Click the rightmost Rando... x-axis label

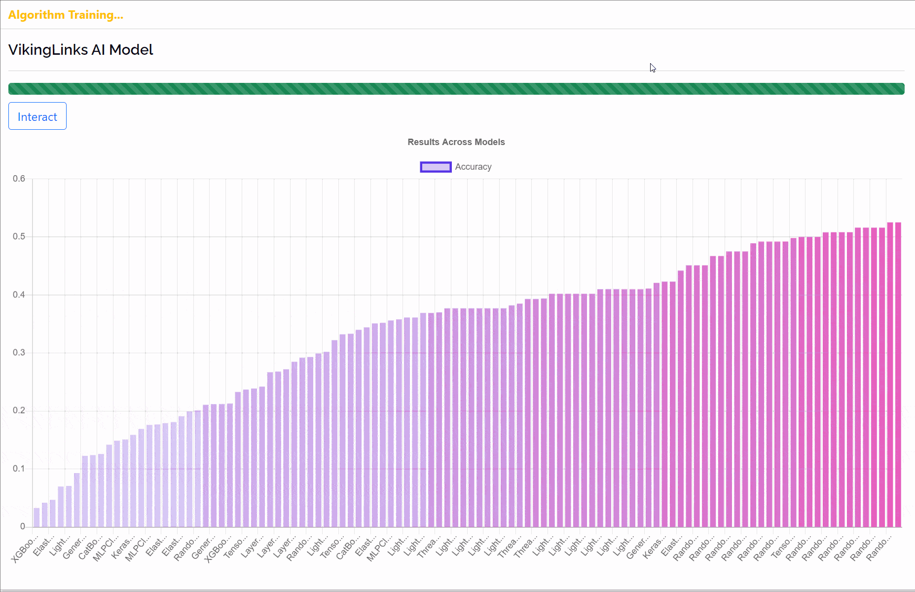click(x=879, y=549)
